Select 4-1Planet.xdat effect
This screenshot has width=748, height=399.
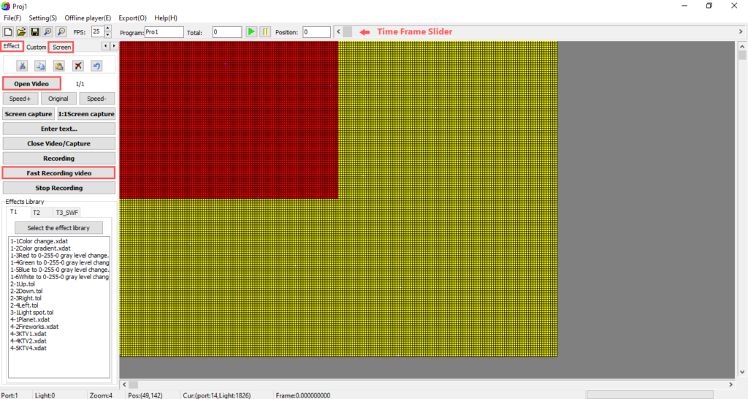30,320
